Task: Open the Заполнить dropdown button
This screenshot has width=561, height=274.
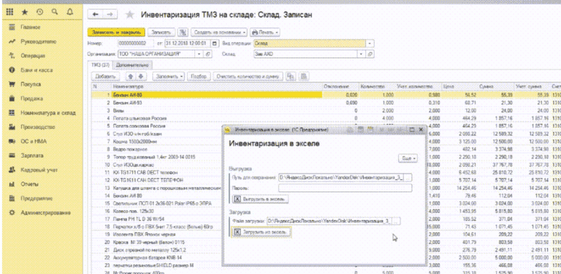Action: [x=168, y=76]
